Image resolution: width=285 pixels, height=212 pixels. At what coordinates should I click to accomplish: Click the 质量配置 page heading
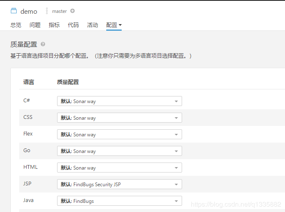click(x=24, y=44)
